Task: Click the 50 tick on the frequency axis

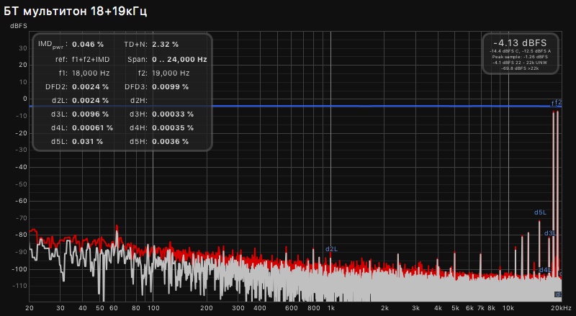Action: point(100,308)
